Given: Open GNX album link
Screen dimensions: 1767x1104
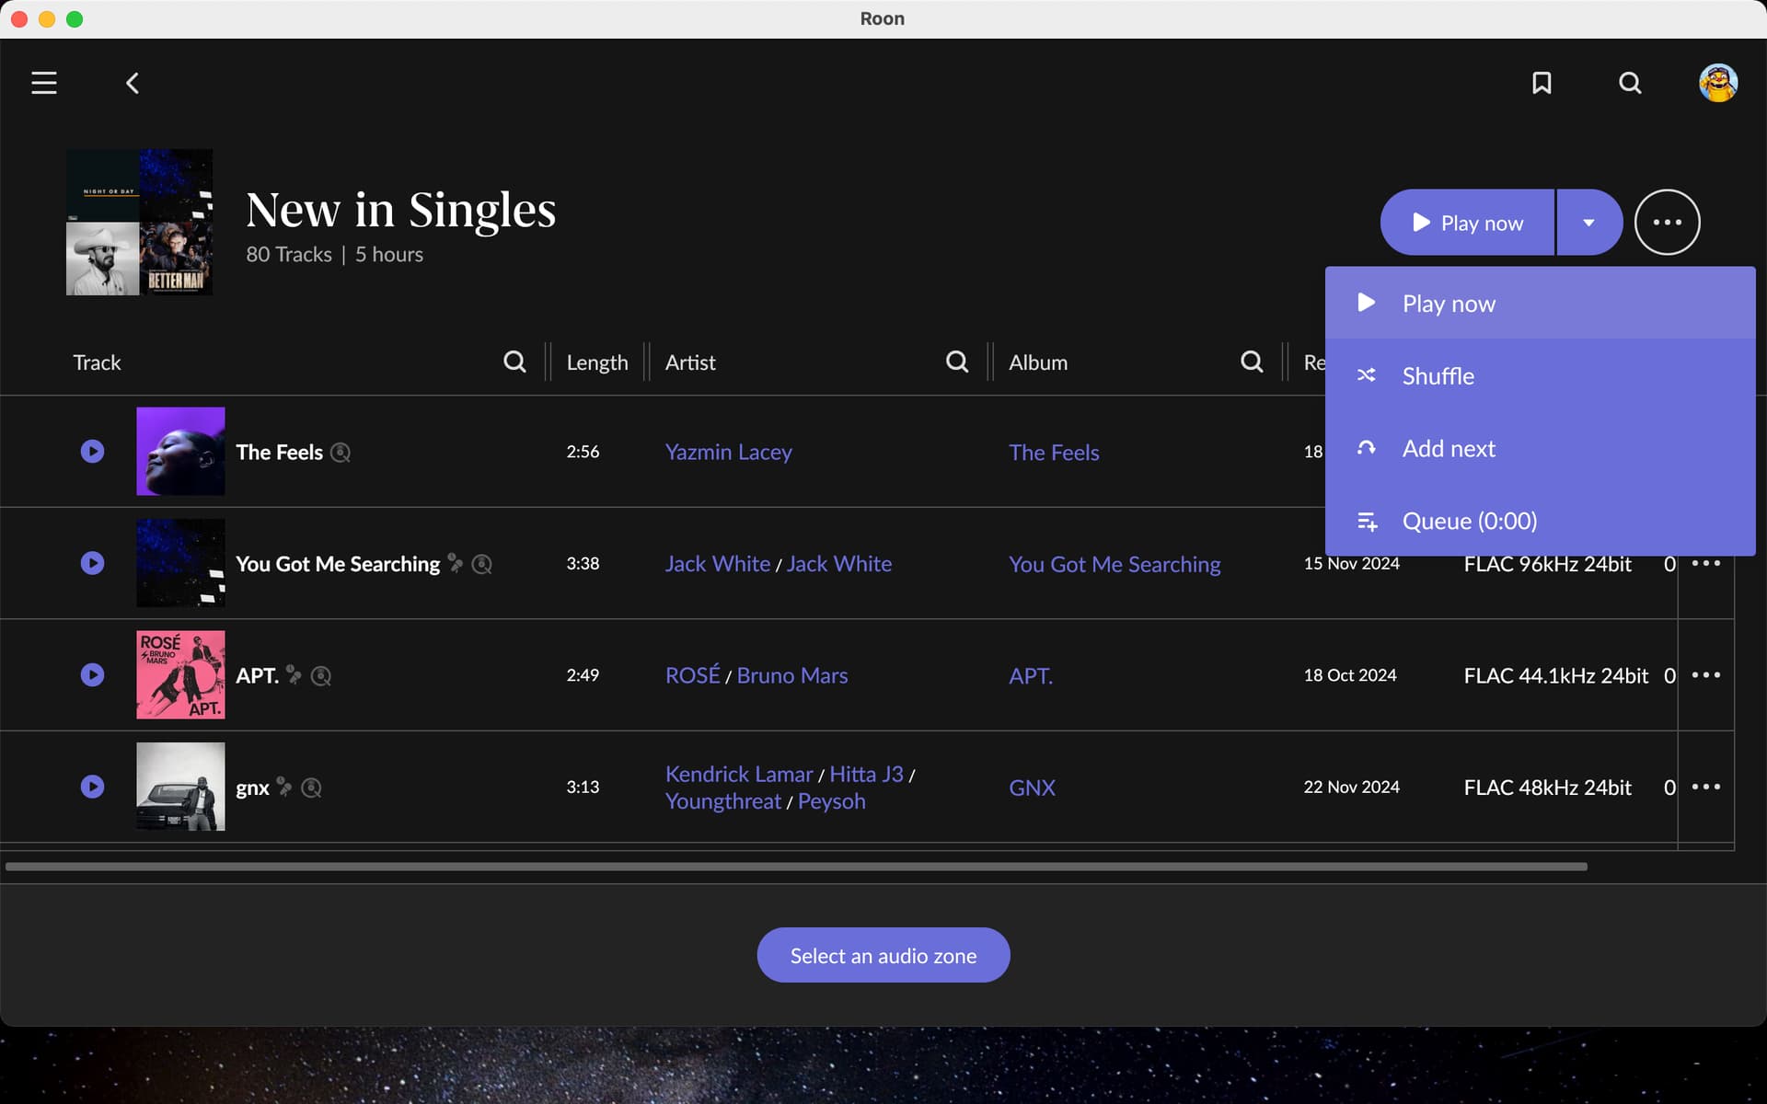Looking at the screenshot, I should (x=1032, y=788).
